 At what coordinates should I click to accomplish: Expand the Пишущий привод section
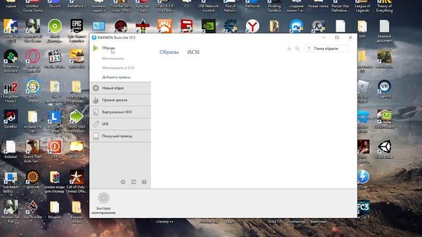[120, 136]
